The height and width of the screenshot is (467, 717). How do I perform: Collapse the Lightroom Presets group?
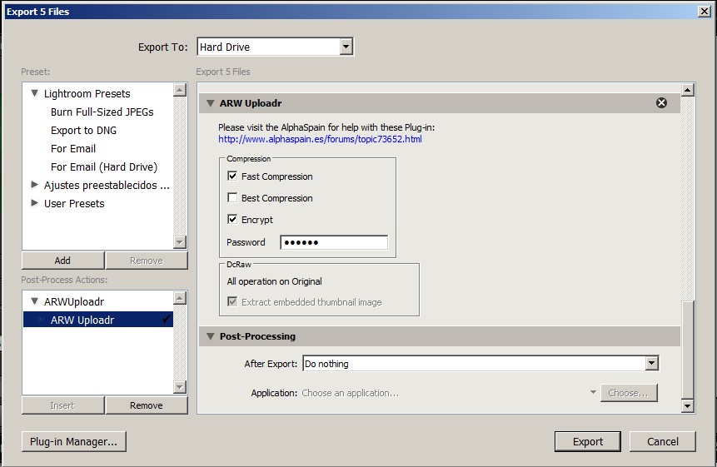(x=35, y=93)
